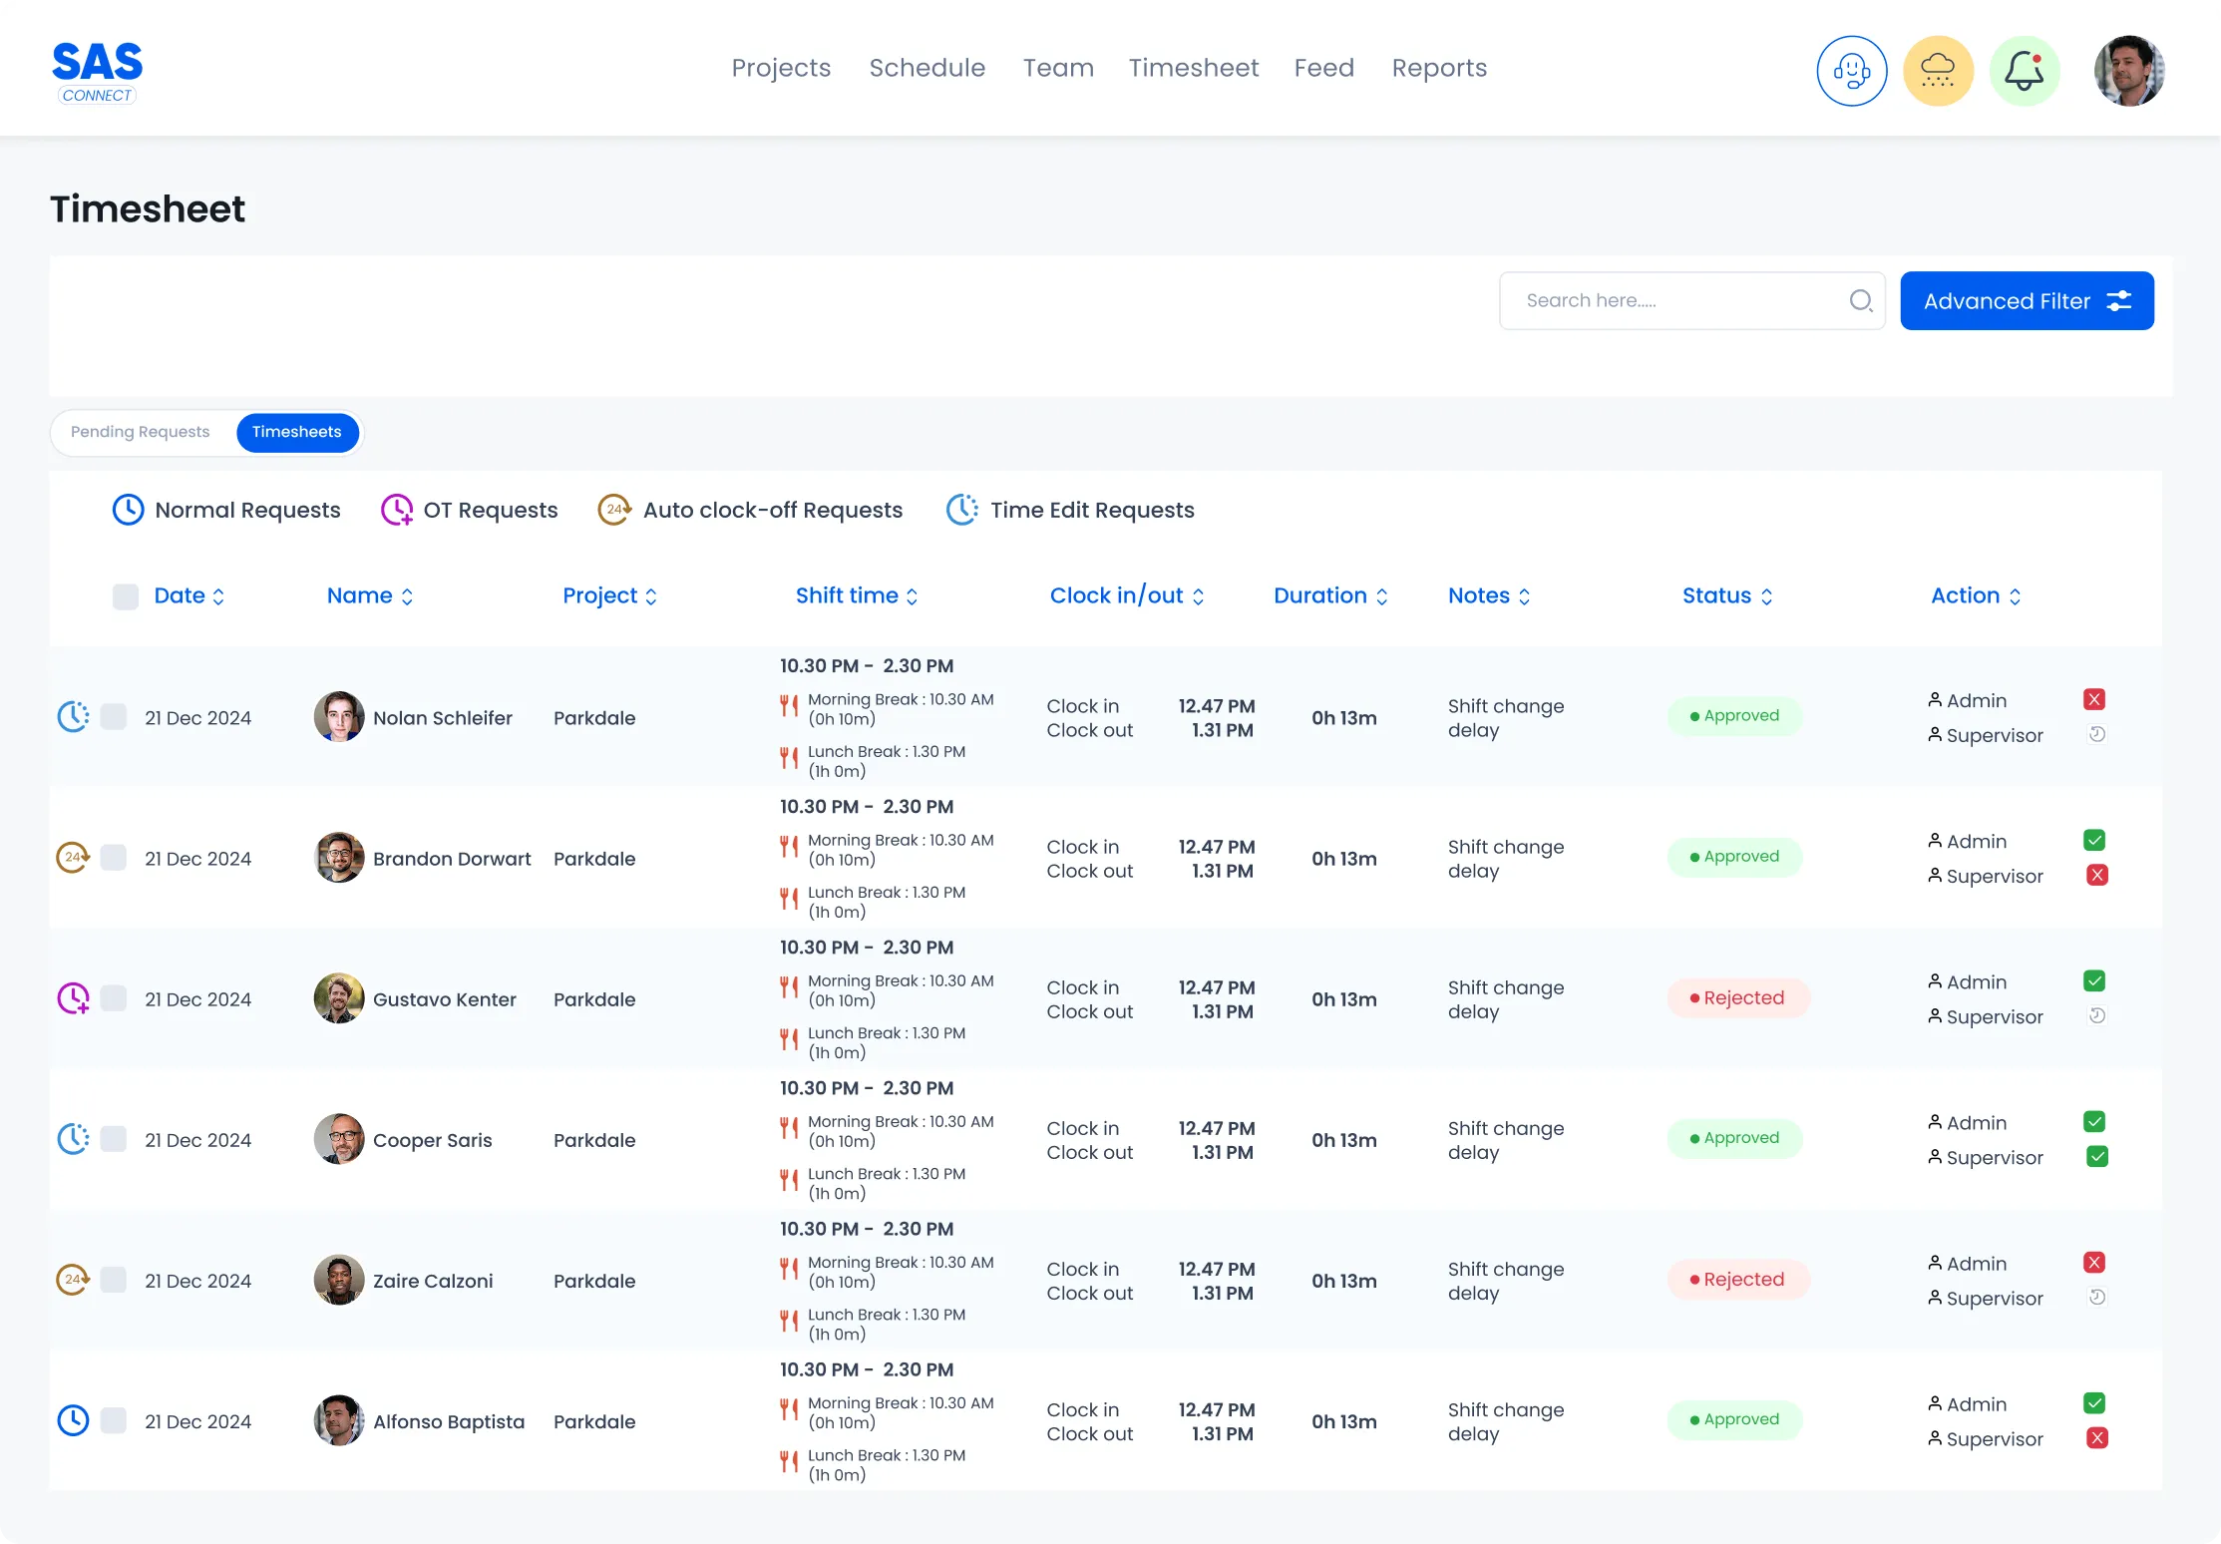This screenshot has width=2221, height=1544.
Task: Sort by the Date column arrows
Action: tap(220, 595)
